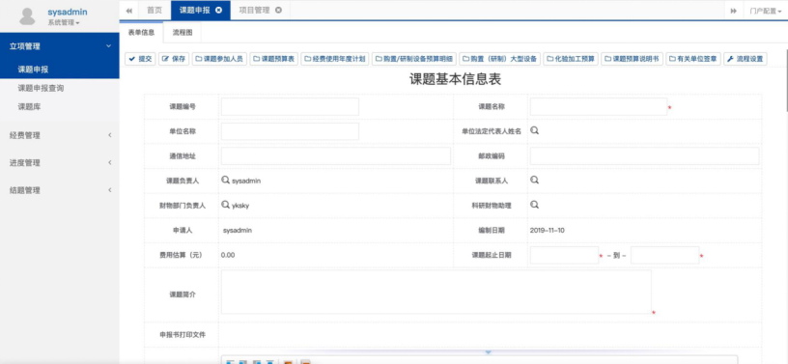The image size is (788, 364).
Task: Open 课题预算说明书 folder button
Action: click(x=633, y=59)
